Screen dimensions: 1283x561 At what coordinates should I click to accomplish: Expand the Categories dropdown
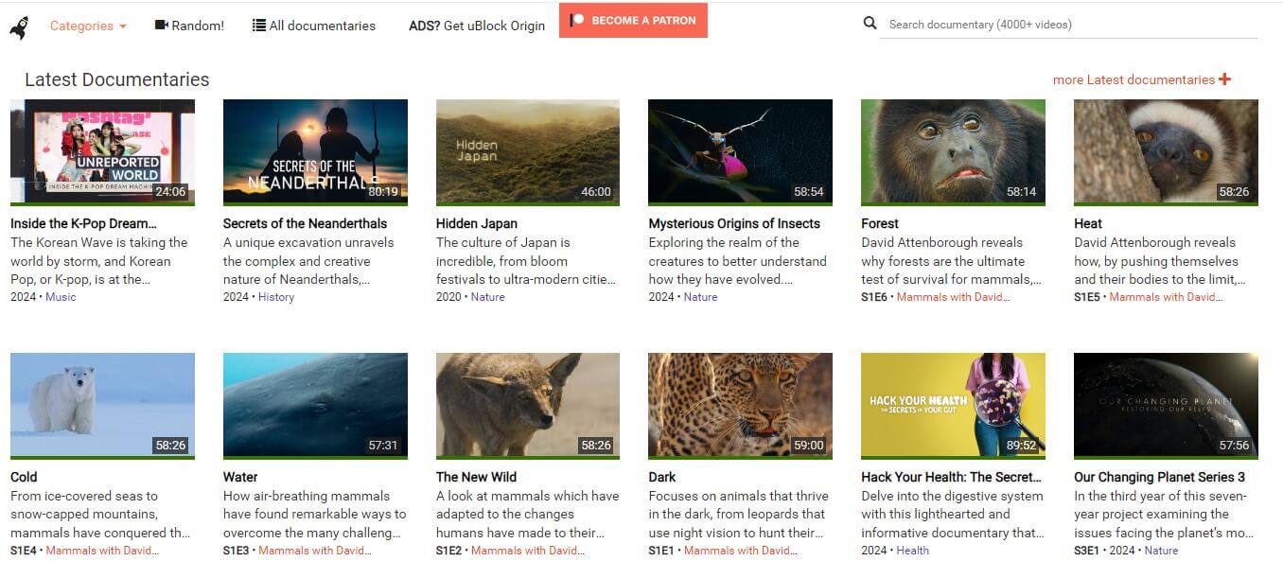88,26
